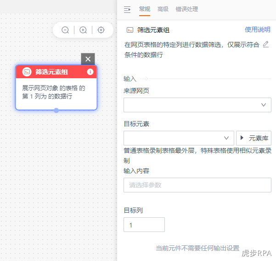Click the 目标列 number field
This screenshot has height=261, width=276.
pos(144,225)
